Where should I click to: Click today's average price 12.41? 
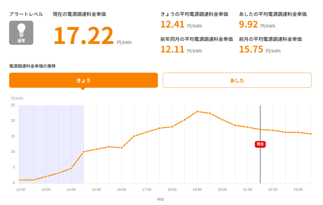172,25
